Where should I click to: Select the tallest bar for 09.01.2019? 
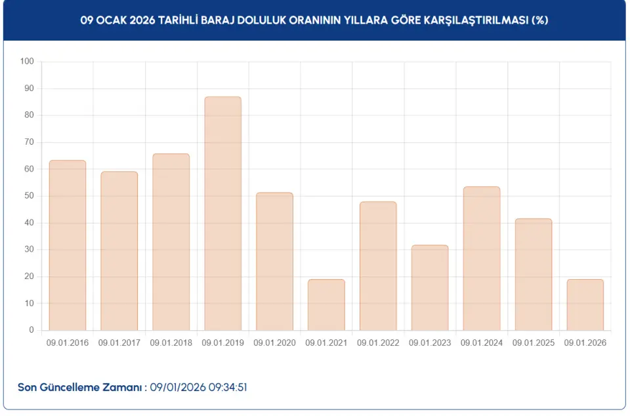point(223,214)
